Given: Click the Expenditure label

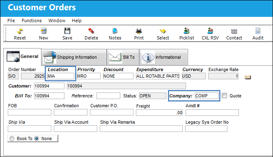Looking at the screenshot, I should [150, 69].
